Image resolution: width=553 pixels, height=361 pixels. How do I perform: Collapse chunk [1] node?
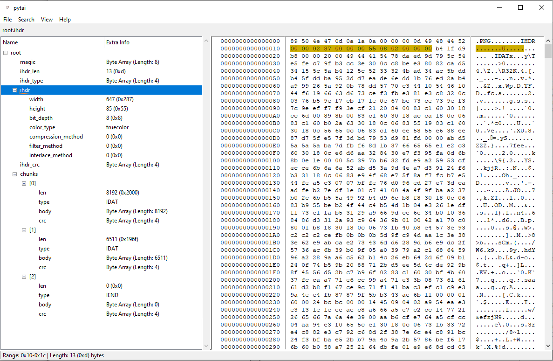24,230
